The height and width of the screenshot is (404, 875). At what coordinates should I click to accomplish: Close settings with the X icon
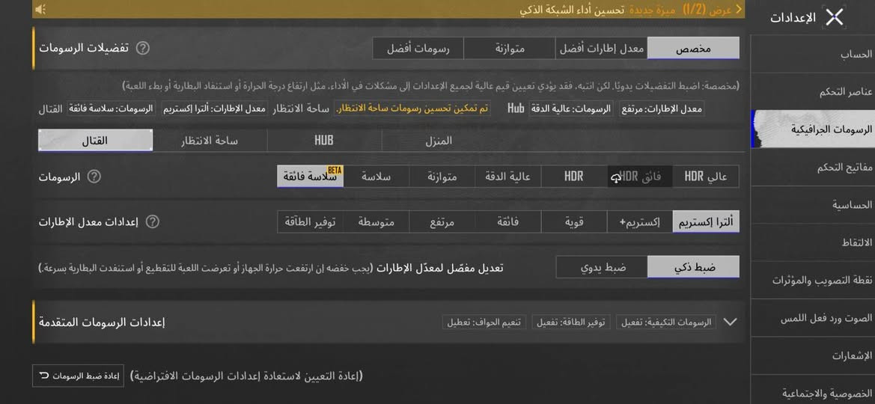point(835,17)
